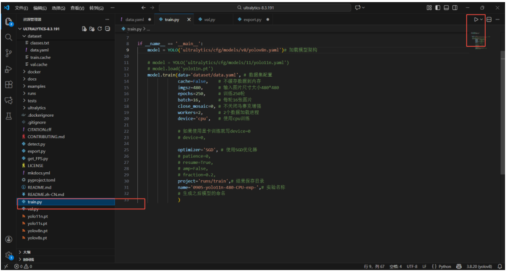
Task: Open the 选择(S) menu
Action: 59,8
